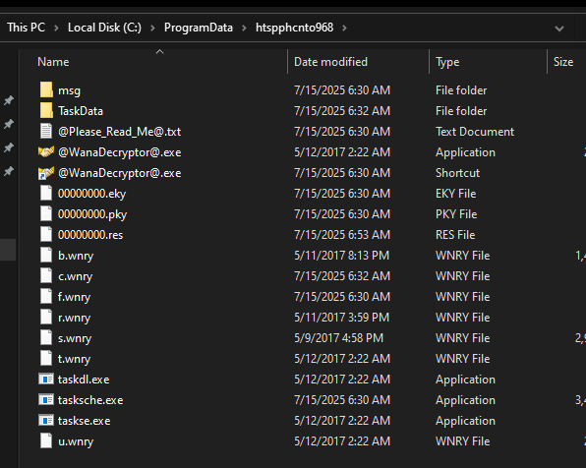Click the taskse.exe application icon

[x=46, y=421]
